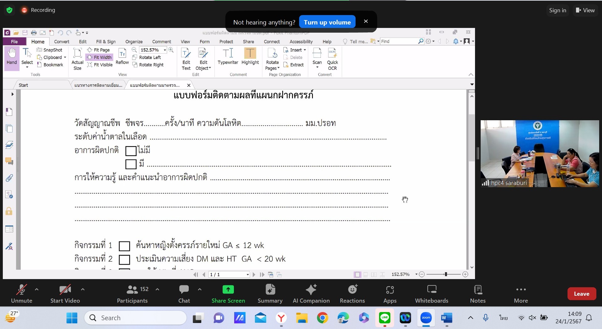The width and height of the screenshot is (602, 329).
Task: Open the bookmarks side panel icon
Action: click(9, 112)
